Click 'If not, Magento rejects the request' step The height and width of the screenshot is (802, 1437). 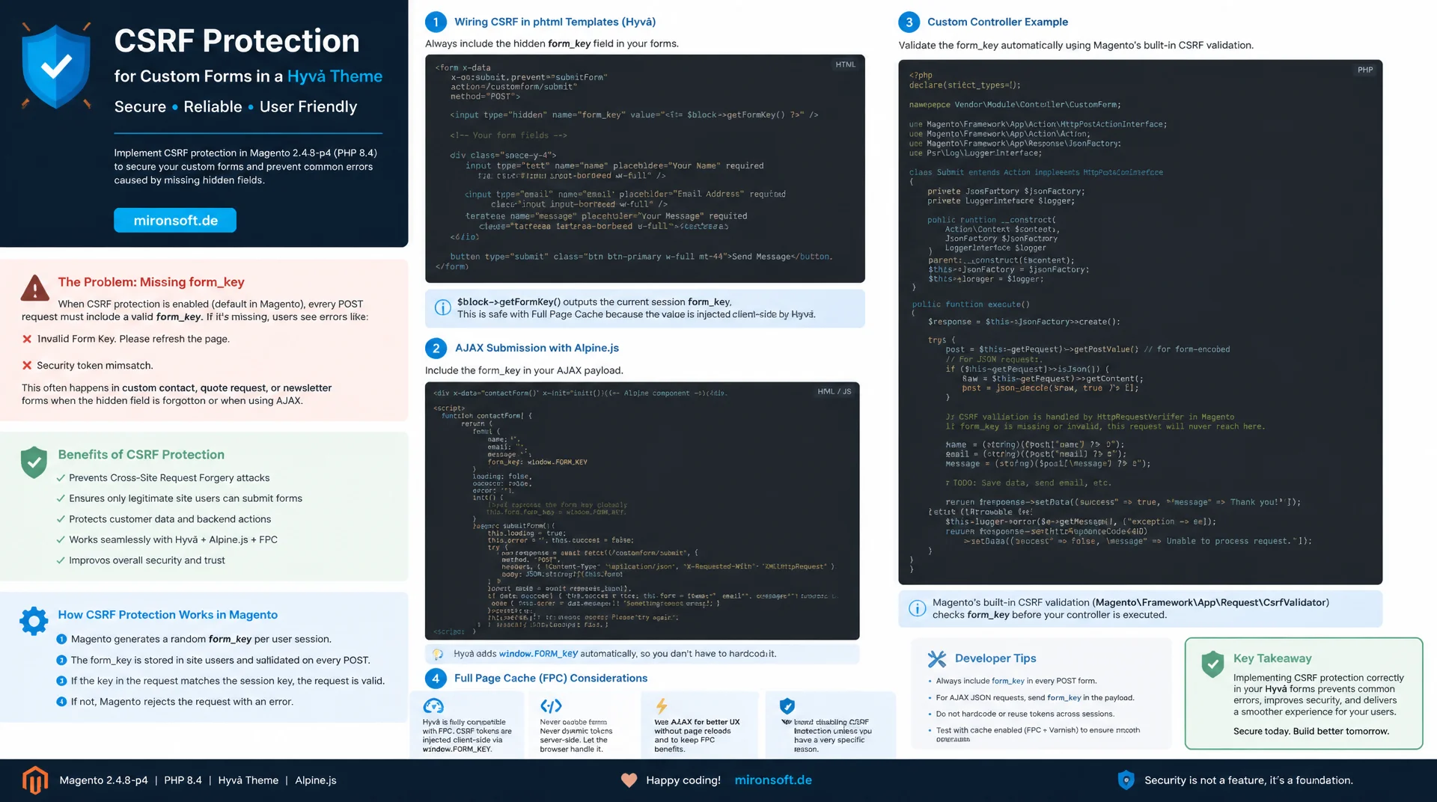[x=182, y=702]
